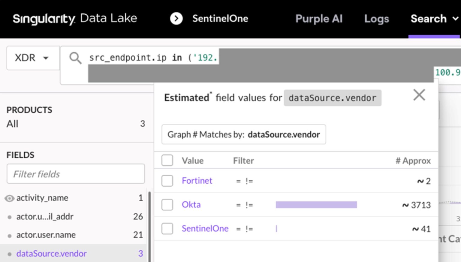Viewport: 461px width, 262px height.
Task: Exclude SentinelOne with not-equals filter
Action: point(249,229)
